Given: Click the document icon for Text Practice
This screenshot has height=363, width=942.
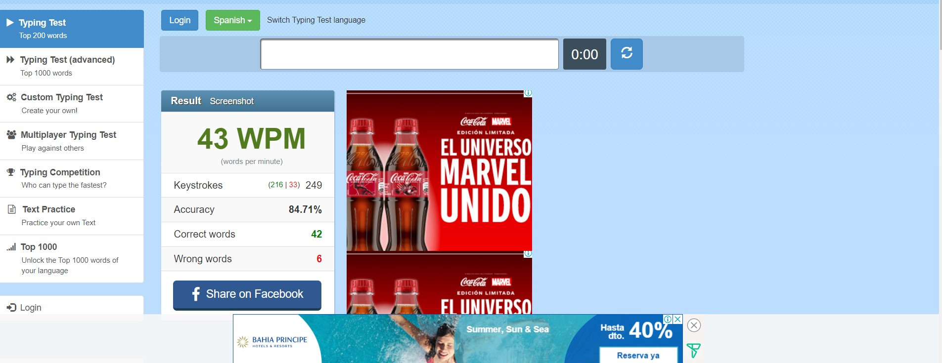Looking at the screenshot, I should (x=12, y=209).
